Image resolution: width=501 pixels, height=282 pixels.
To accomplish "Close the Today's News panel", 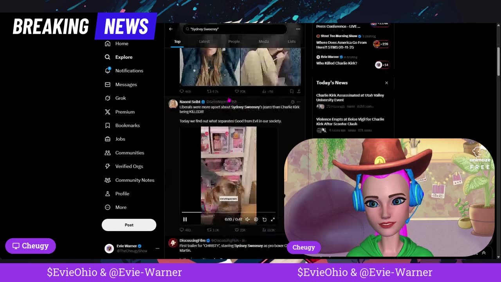I will (x=386, y=83).
